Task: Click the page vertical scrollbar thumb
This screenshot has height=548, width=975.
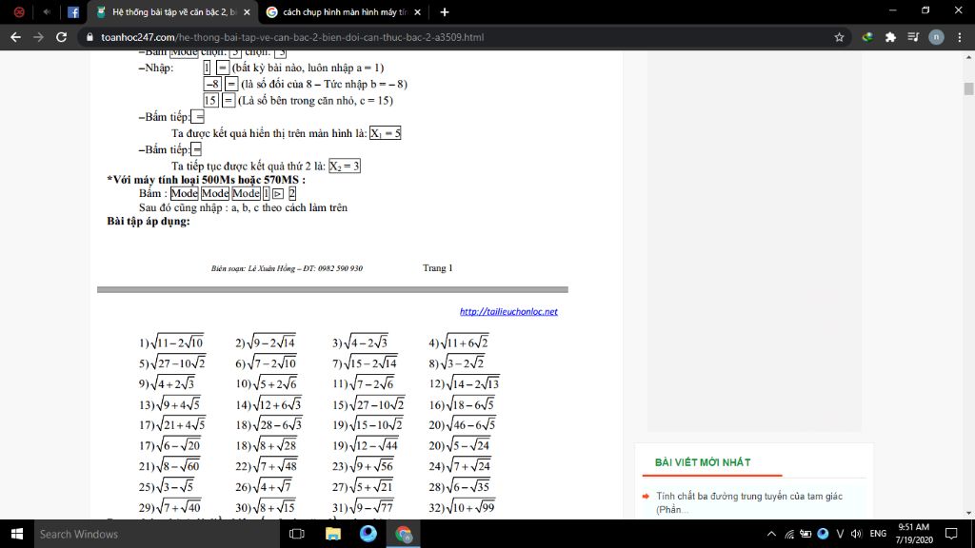Action: click(x=968, y=88)
